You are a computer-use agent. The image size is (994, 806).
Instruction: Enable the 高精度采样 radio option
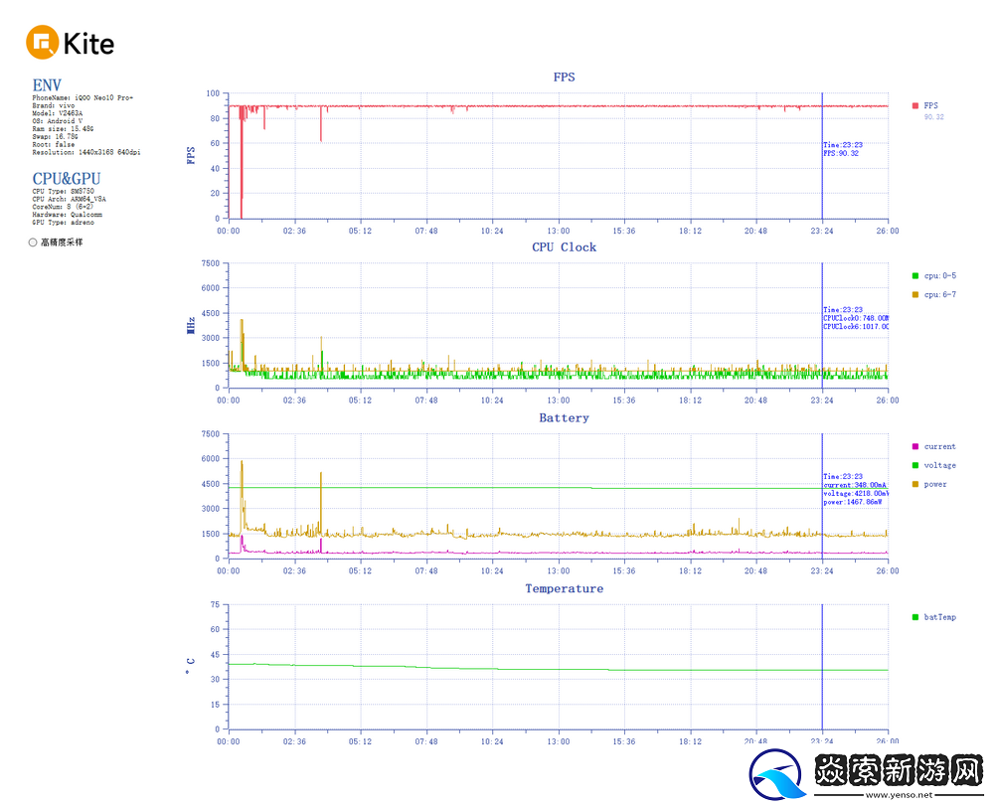[x=33, y=242]
